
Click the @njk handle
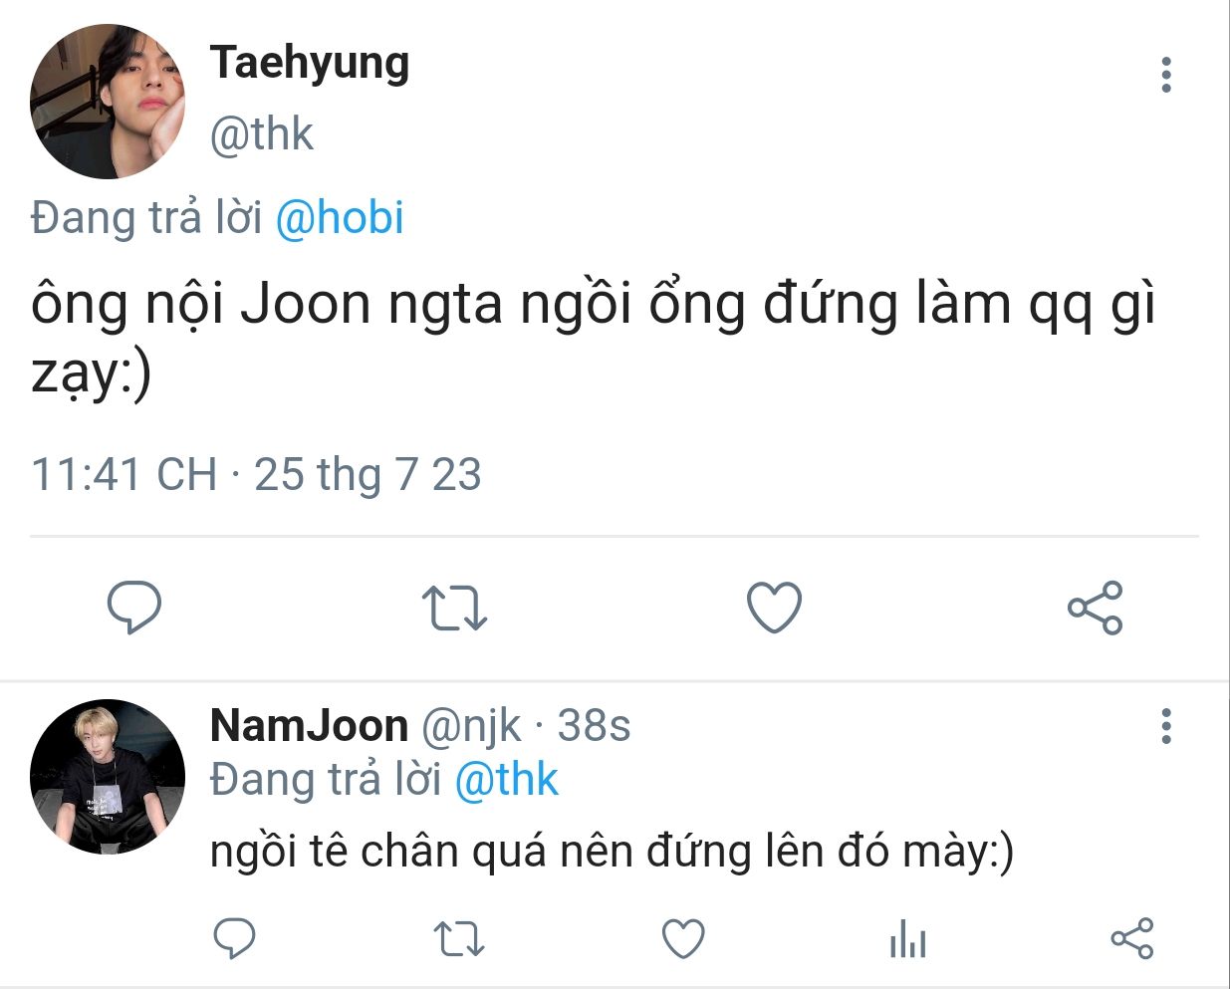click(x=471, y=726)
